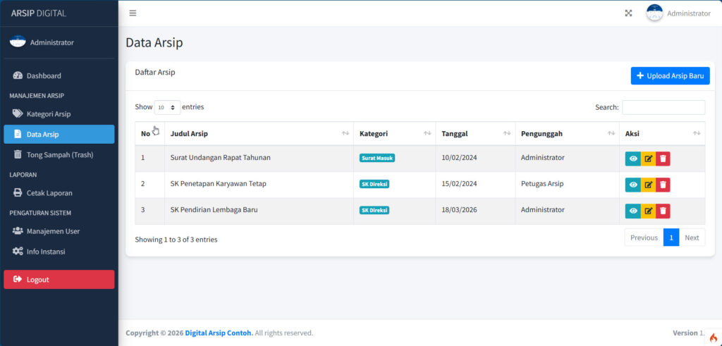Open the Digital Arsip Contoh footer link
Viewport: 722px width, 346px height.
[219, 333]
